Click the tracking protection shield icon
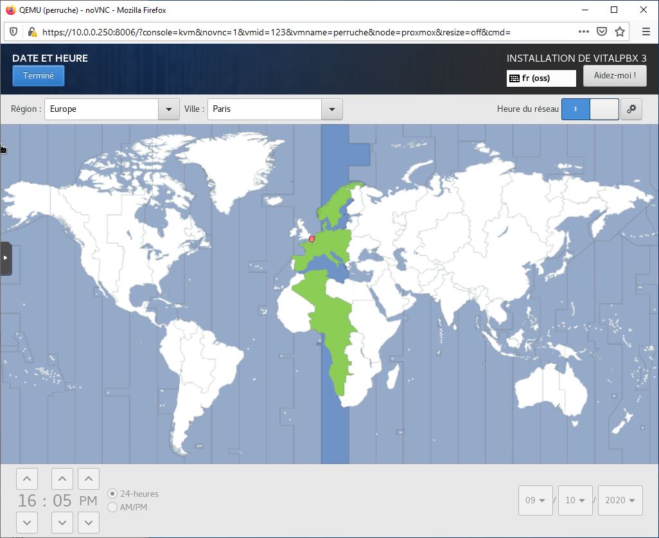Viewport: 659px width, 538px height. point(14,31)
